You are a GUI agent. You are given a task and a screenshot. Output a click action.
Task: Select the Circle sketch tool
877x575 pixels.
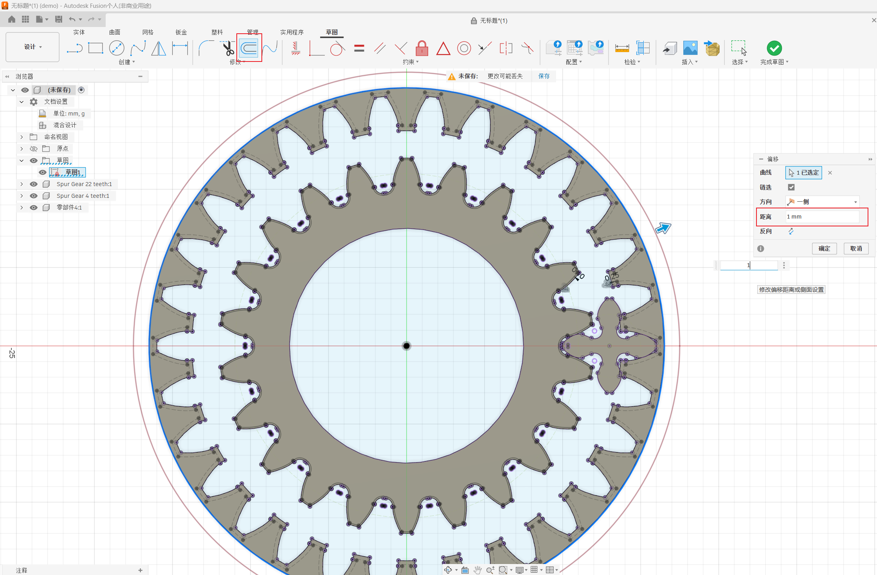point(117,48)
